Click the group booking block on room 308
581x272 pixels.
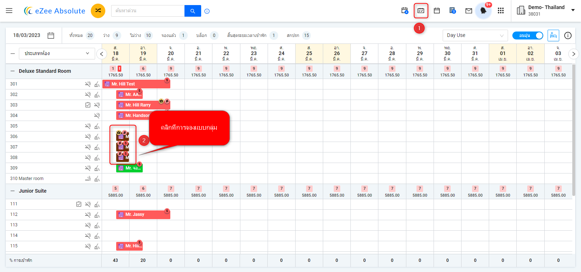[x=123, y=158]
